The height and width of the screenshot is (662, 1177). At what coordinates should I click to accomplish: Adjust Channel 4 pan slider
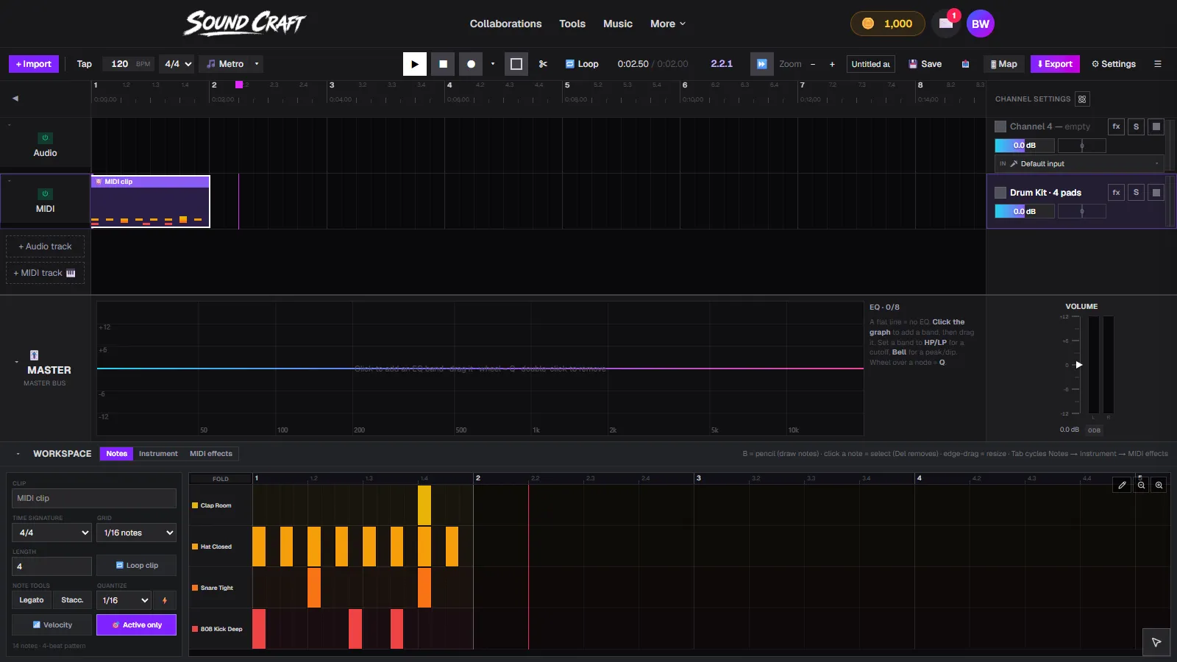[x=1082, y=146]
